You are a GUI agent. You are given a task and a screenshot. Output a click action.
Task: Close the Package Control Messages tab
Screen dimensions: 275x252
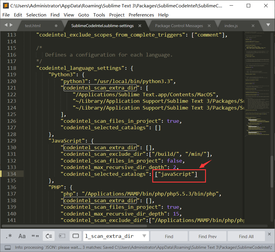coord(209,26)
